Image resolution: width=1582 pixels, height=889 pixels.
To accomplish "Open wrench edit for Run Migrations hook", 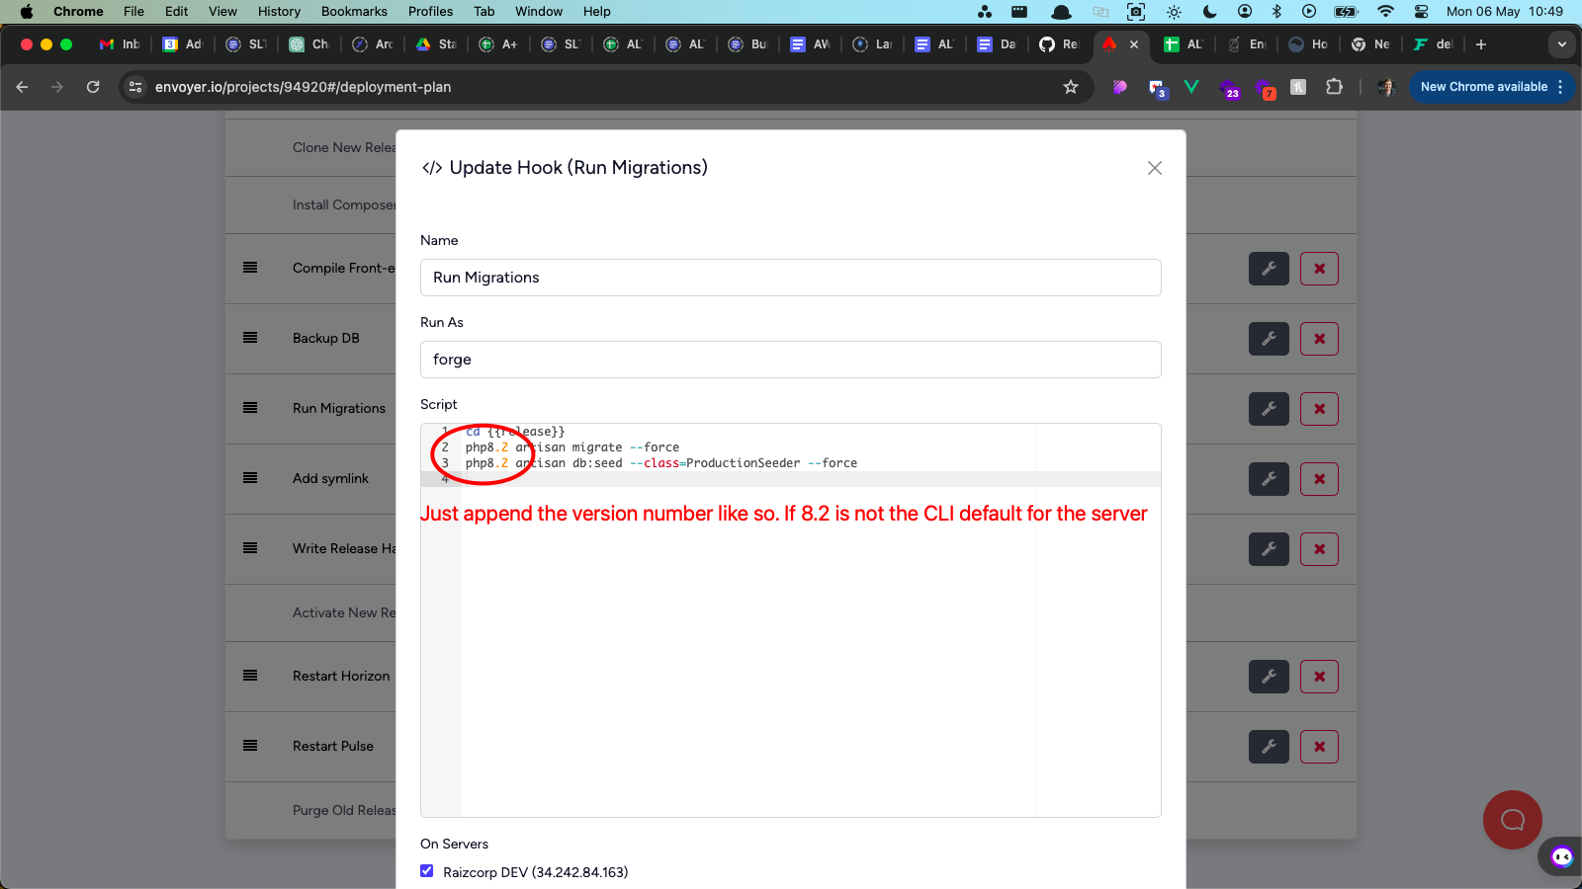I will pos(1269,409).
